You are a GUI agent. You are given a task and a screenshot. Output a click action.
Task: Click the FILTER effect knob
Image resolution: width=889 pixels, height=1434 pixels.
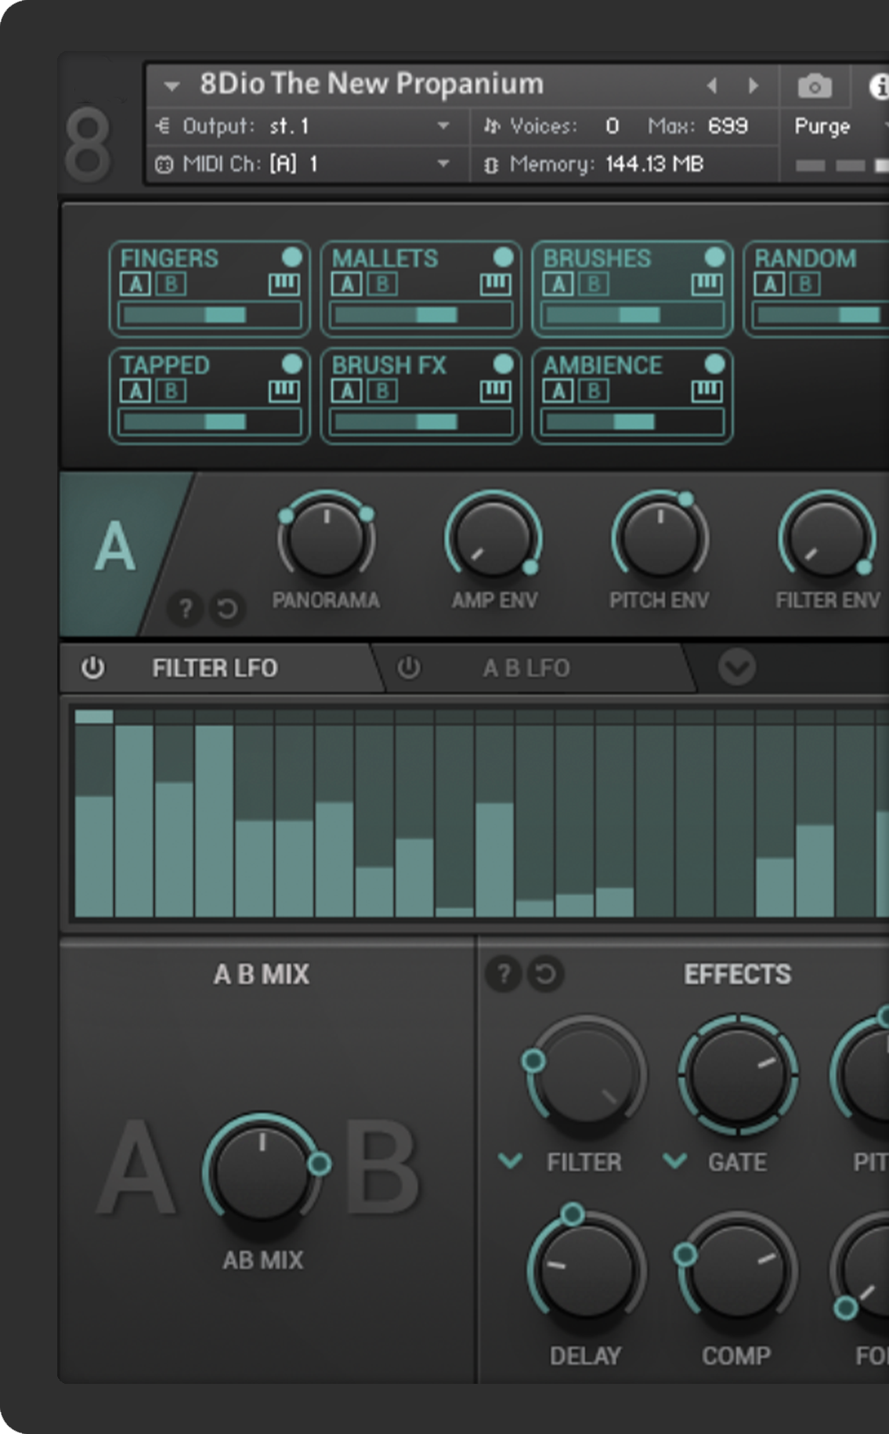click(586, 1075)
